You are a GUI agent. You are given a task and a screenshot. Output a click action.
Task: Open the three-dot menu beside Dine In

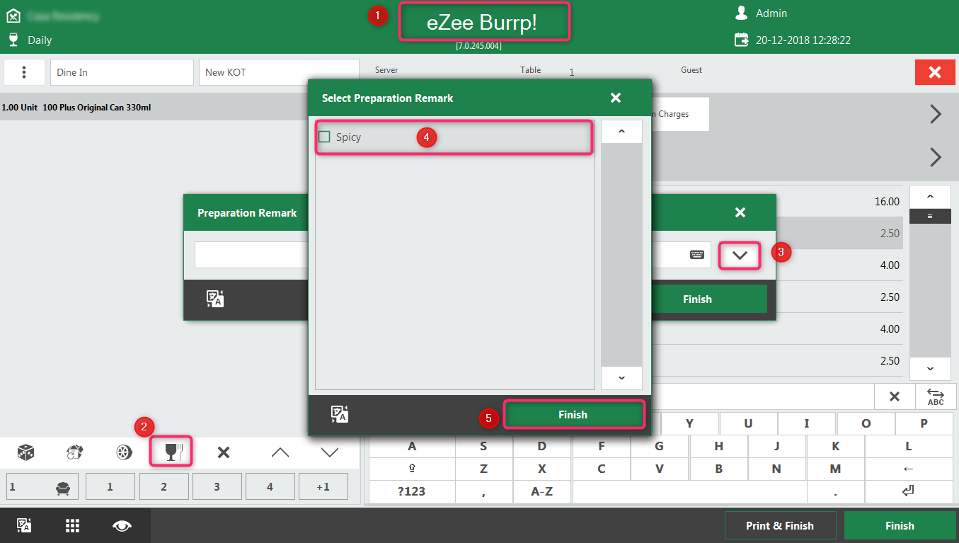pos(24,72)
